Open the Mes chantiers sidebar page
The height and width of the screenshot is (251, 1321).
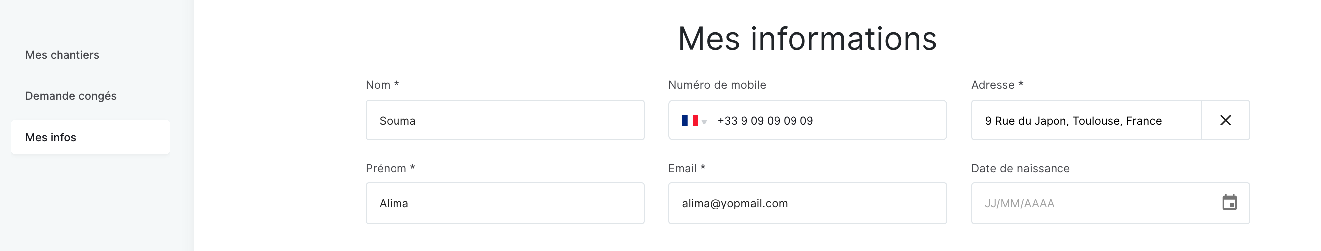click(x=62, y=55)
